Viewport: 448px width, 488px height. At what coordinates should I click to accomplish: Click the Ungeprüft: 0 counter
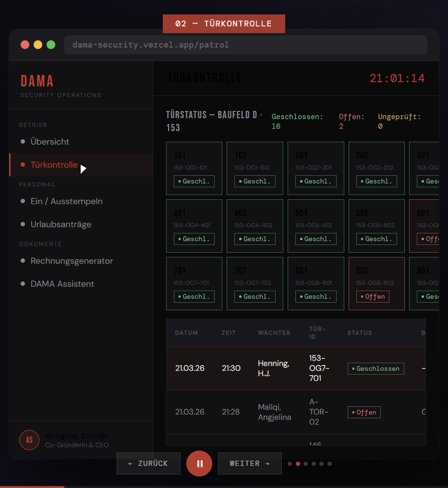[x=399, y=122]
